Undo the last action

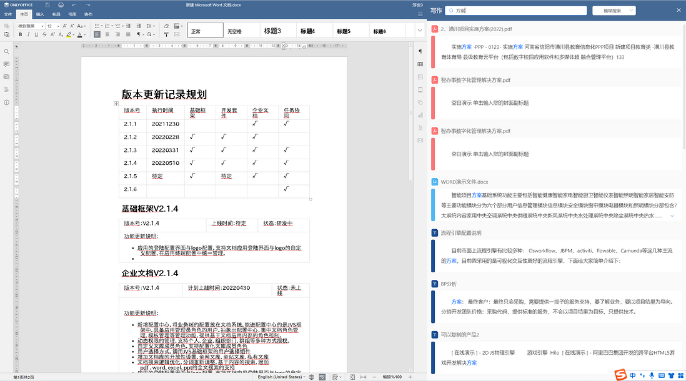[x=74, y=5]
